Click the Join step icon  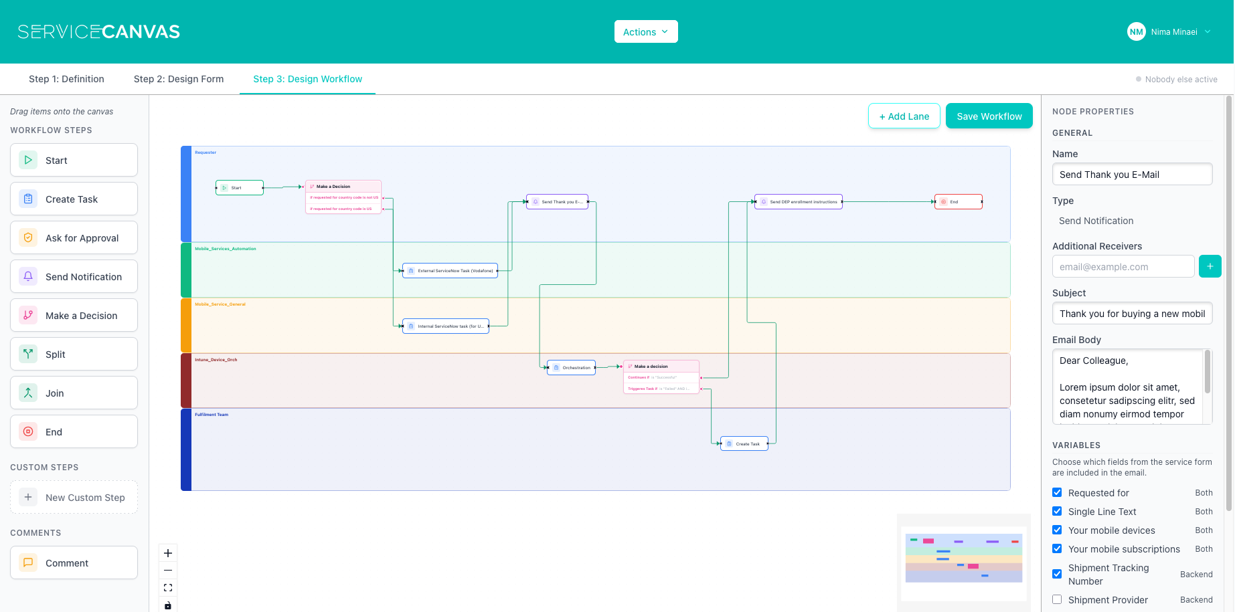(28, 393)
